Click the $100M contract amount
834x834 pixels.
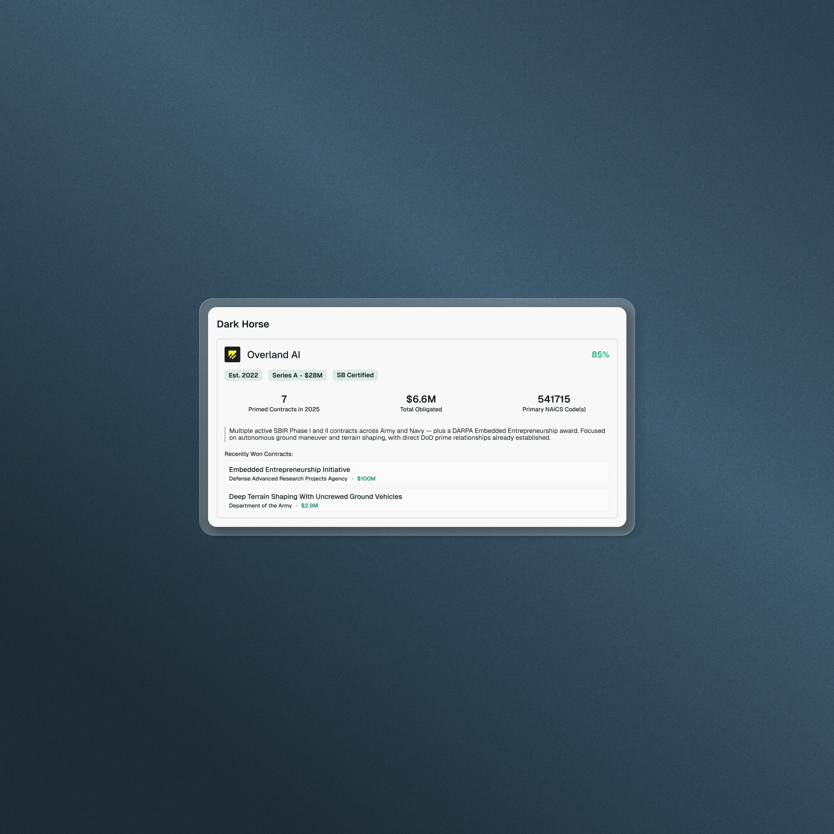point(366,479)
